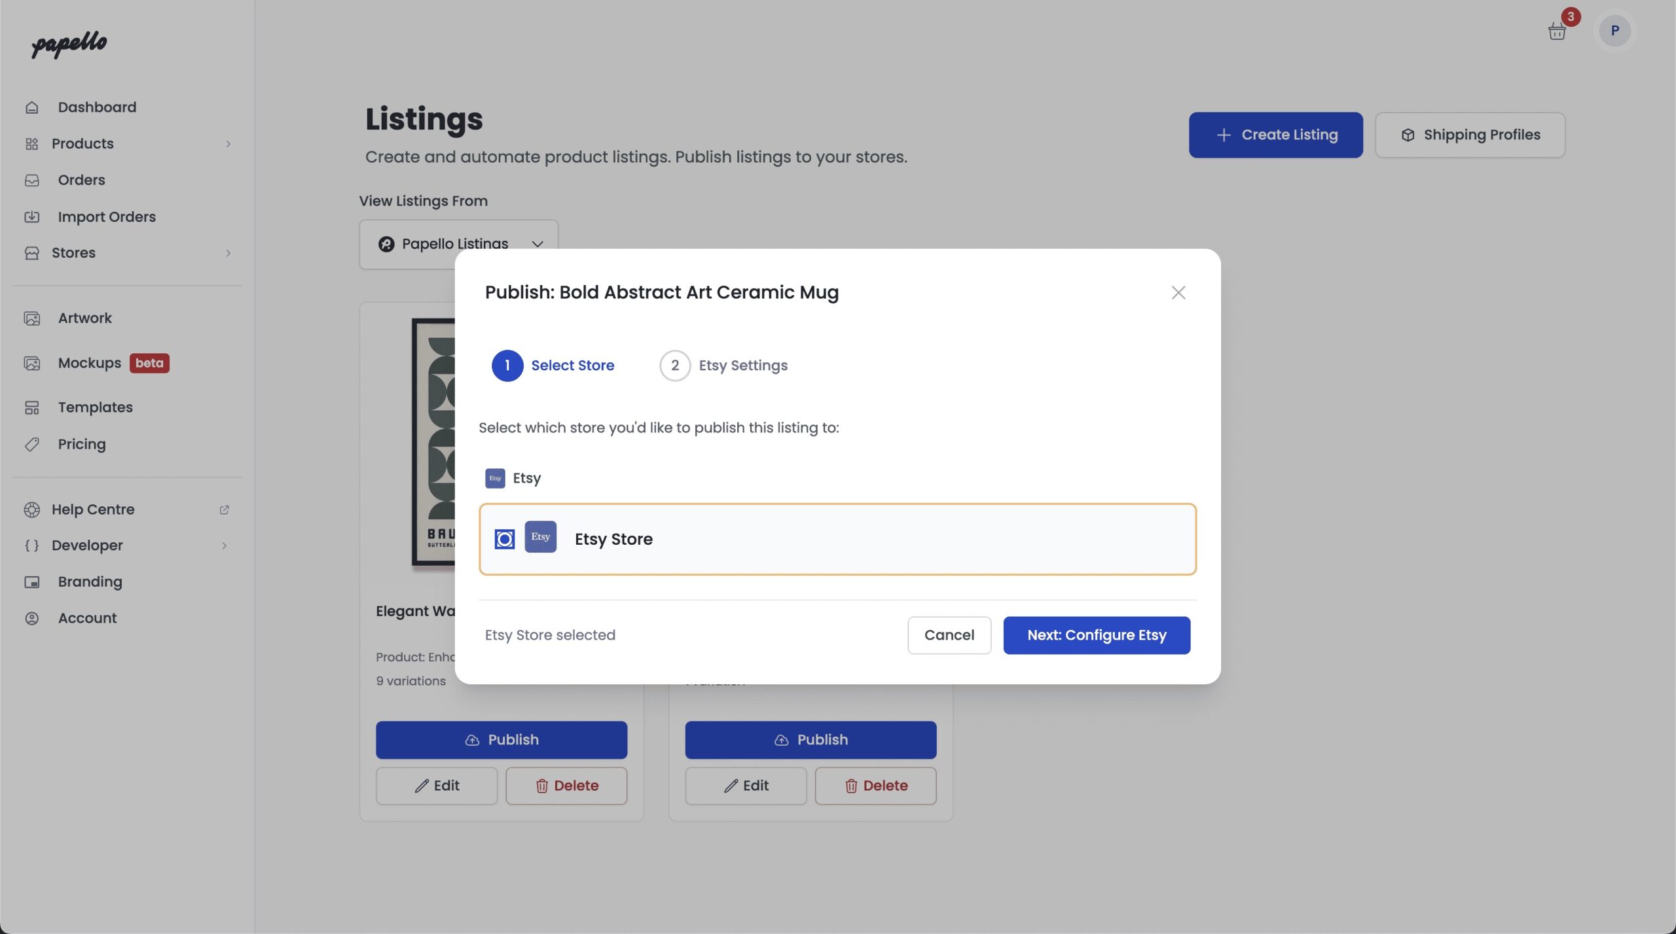Click the Import Orders sidebar icon

[x=32, y=216]
